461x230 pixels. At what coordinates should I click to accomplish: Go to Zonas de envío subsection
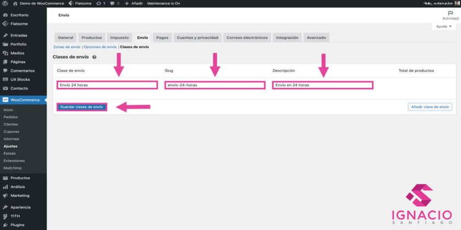click(67, 47)
